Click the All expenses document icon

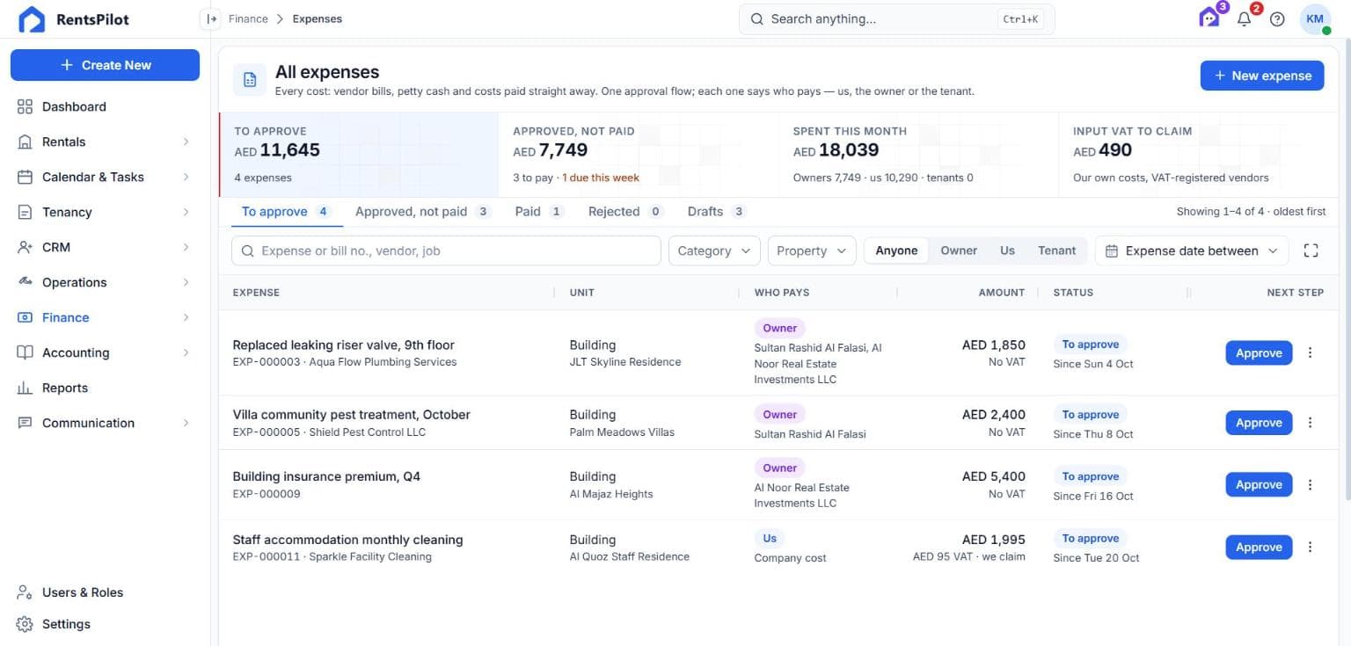[x=250, y=80]
